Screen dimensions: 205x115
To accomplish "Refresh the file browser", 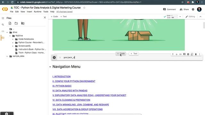I will click(x=16, y=23).
